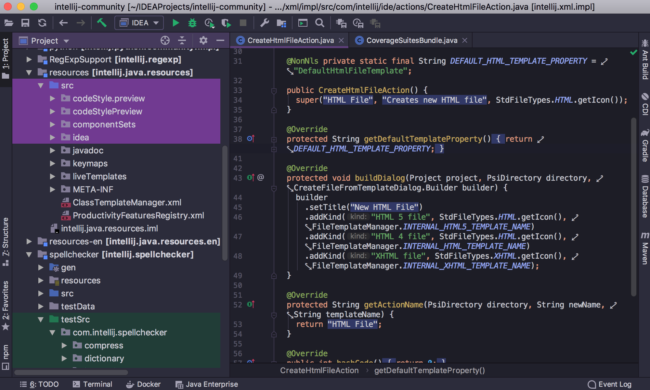Viewport: 650px width, 390px height.
Task: Expand the META-INF folder in project tree
Action: [52, 189]
